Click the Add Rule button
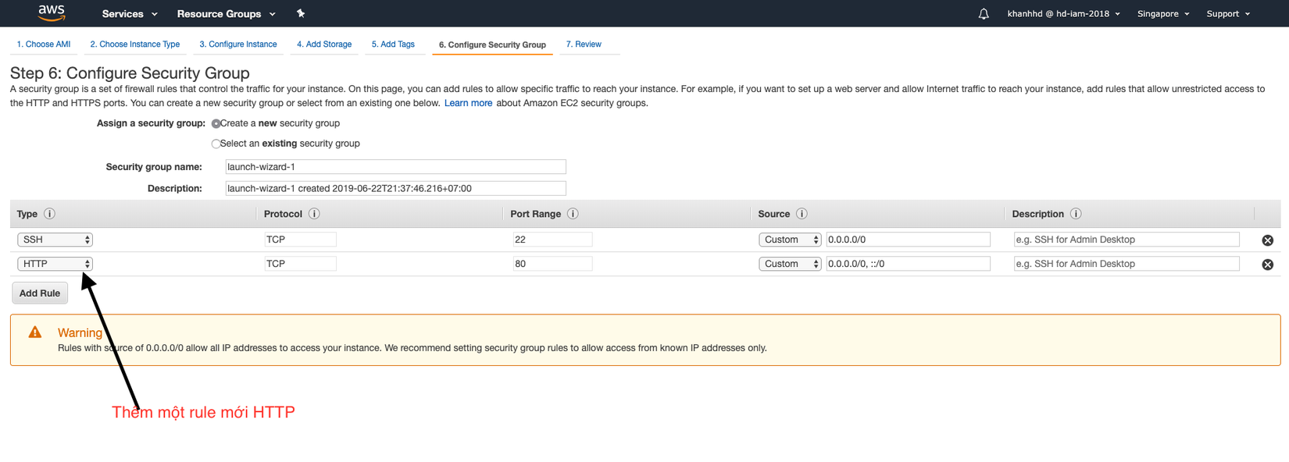This screenshot has height=462, width=1289. [x=40, y=293]
